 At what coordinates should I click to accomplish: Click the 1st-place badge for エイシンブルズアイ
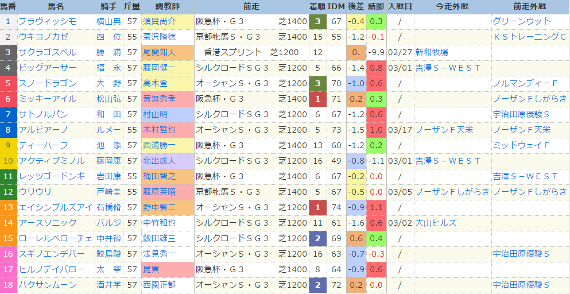317,208
